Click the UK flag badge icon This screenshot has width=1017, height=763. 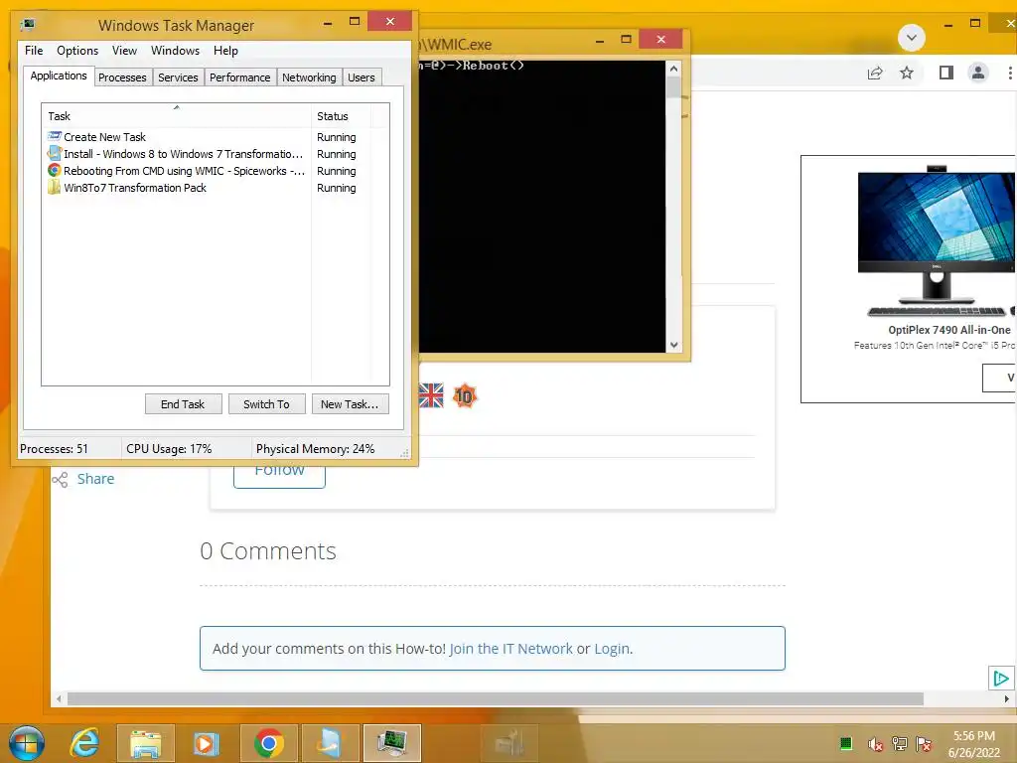click(431, 395)
